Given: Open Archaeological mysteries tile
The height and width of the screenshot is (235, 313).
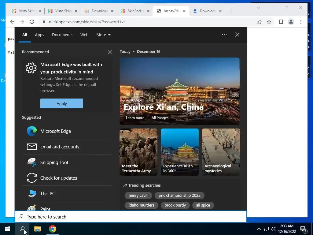Looking at the screenshot, I should [x=221, y=152].
